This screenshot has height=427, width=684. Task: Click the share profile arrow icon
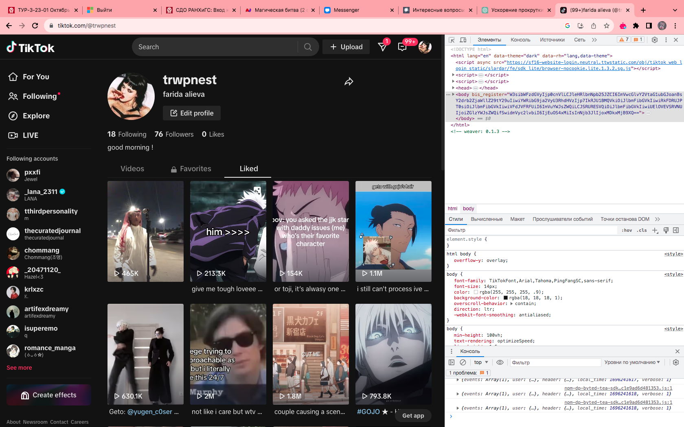coord(349,82)
